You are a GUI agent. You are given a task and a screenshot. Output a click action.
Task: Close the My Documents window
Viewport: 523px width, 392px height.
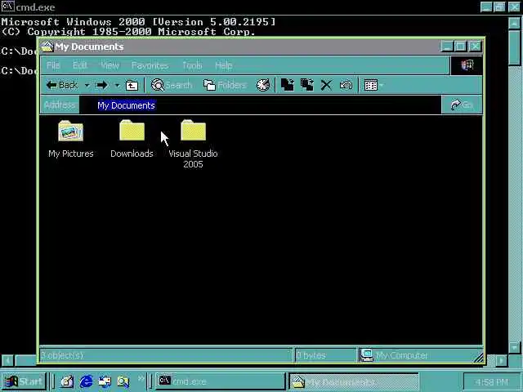(475, 47)
